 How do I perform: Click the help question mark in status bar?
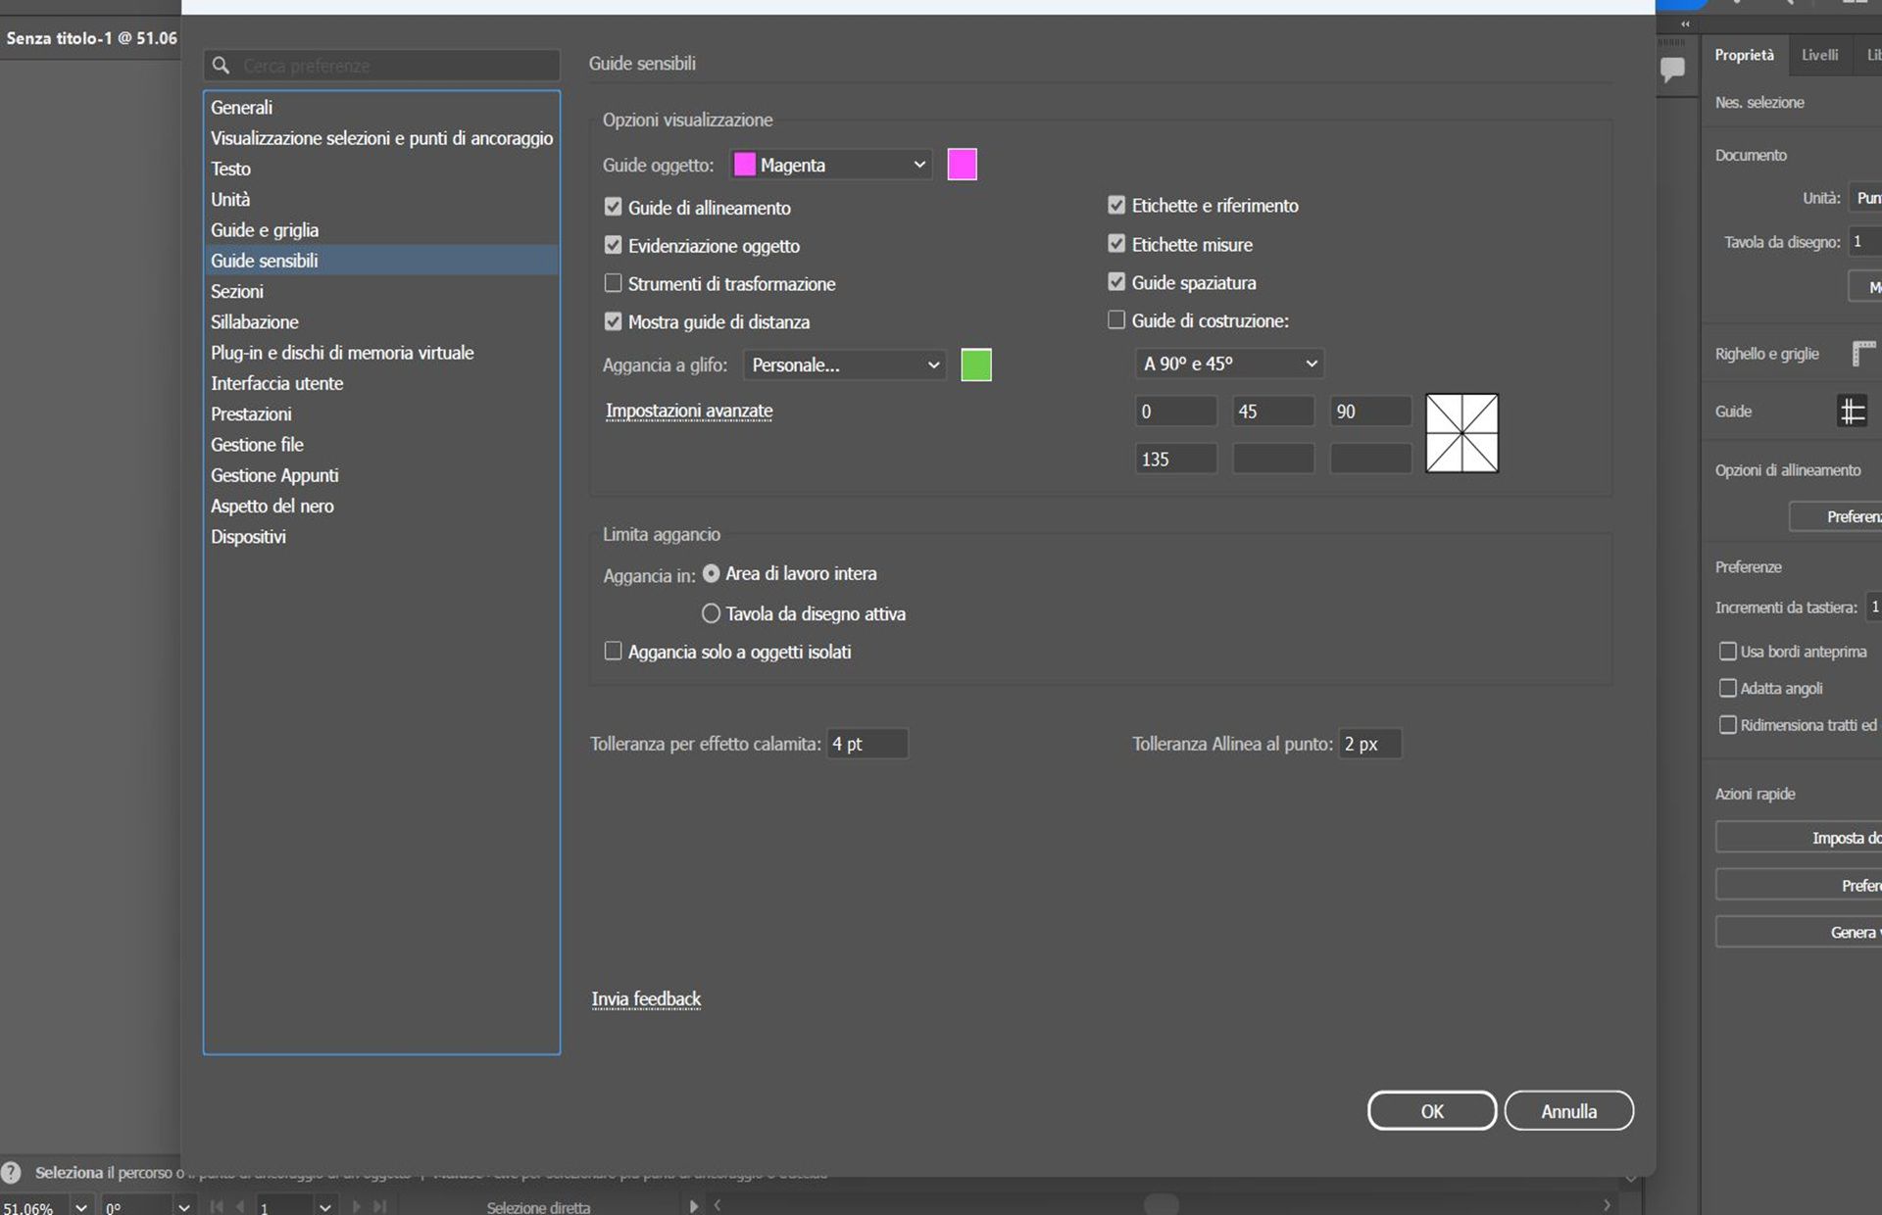pyautogui.click(x=11, y=1172)
